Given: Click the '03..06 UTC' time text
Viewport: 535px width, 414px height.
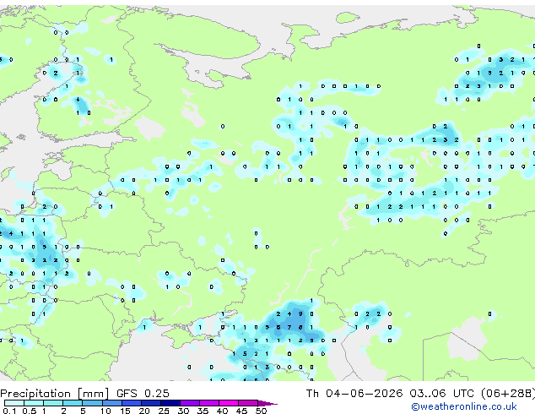Looking at the screenshot, I should pos(442,394).
